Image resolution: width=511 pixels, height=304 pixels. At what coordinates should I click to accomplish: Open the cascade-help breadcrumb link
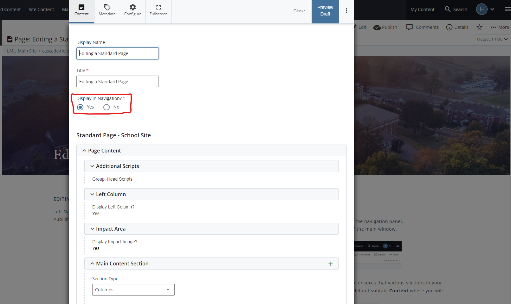(x=55, y=51)
